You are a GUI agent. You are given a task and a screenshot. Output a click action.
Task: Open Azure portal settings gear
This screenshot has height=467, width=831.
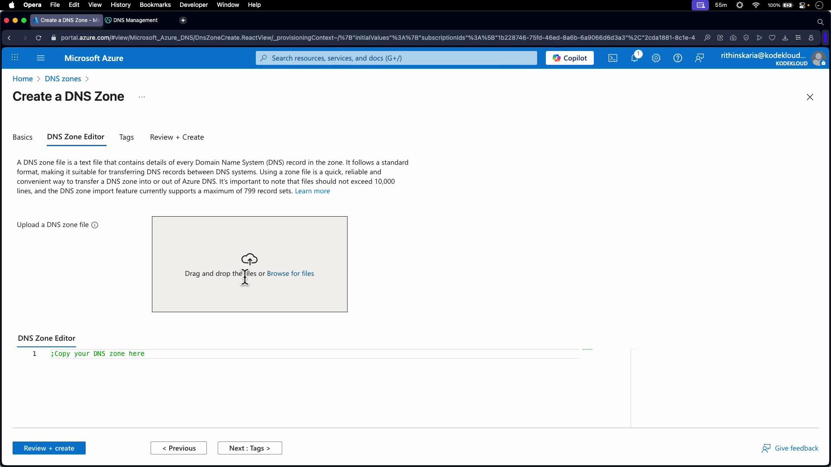point(656,58)
